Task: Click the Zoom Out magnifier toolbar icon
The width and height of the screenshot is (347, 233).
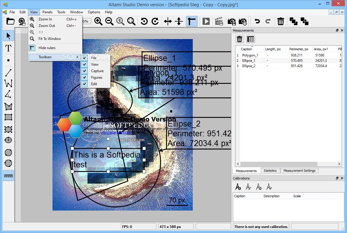Action: pyautogui.click(x=109, y=21)
